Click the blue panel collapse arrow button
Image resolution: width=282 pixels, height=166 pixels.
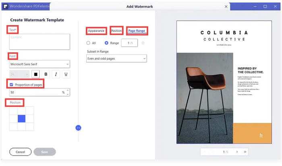[78, 128]
